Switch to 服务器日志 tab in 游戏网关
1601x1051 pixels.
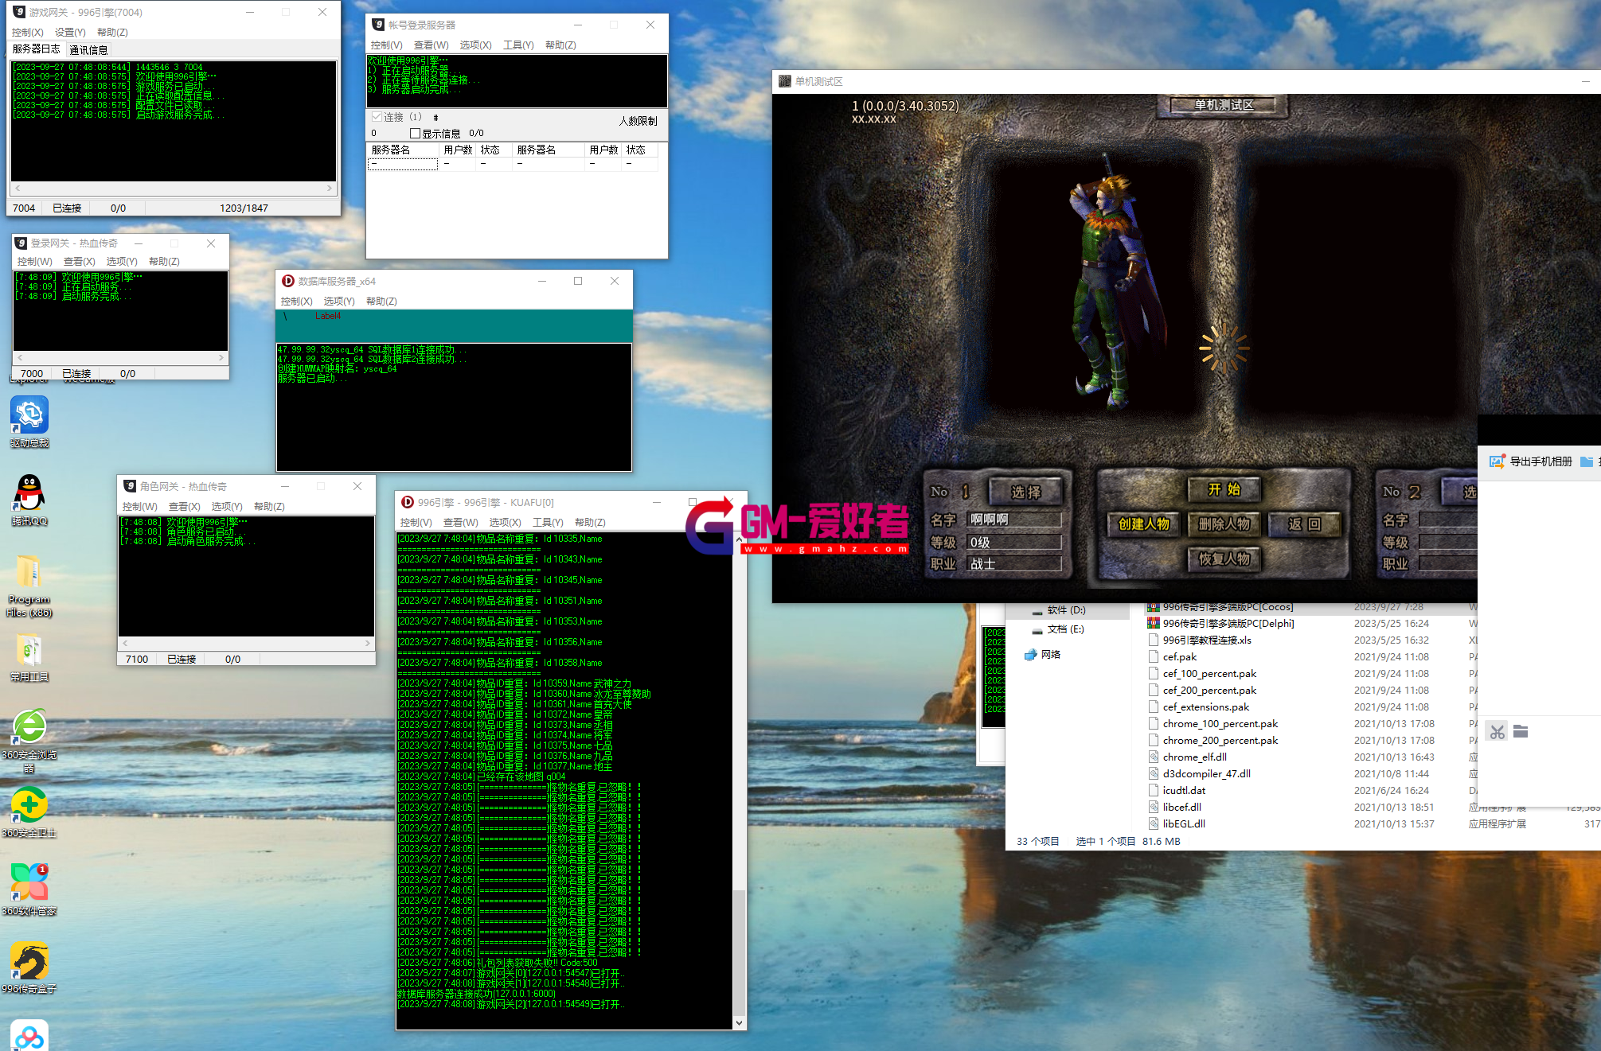click(37, 49)
